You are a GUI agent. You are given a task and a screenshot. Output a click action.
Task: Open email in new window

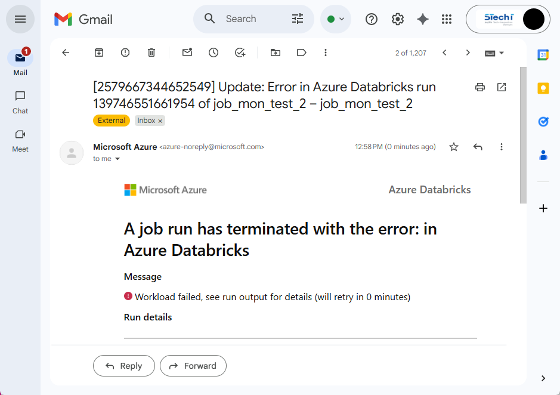coord(502,87)
